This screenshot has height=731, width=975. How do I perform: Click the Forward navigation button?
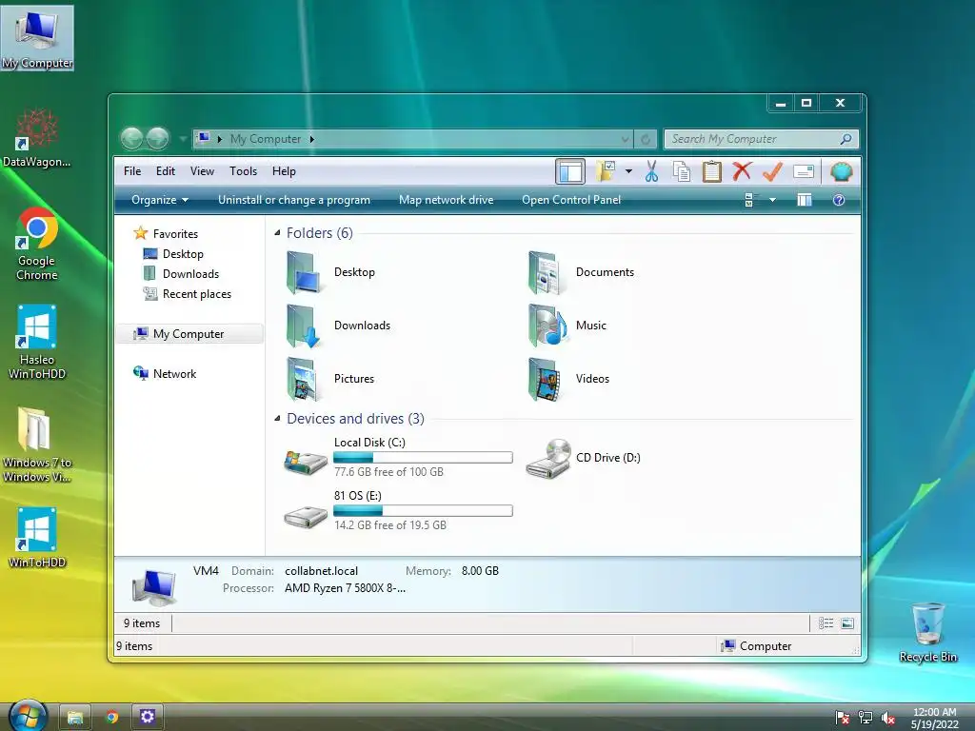click(x=157, y=139)
